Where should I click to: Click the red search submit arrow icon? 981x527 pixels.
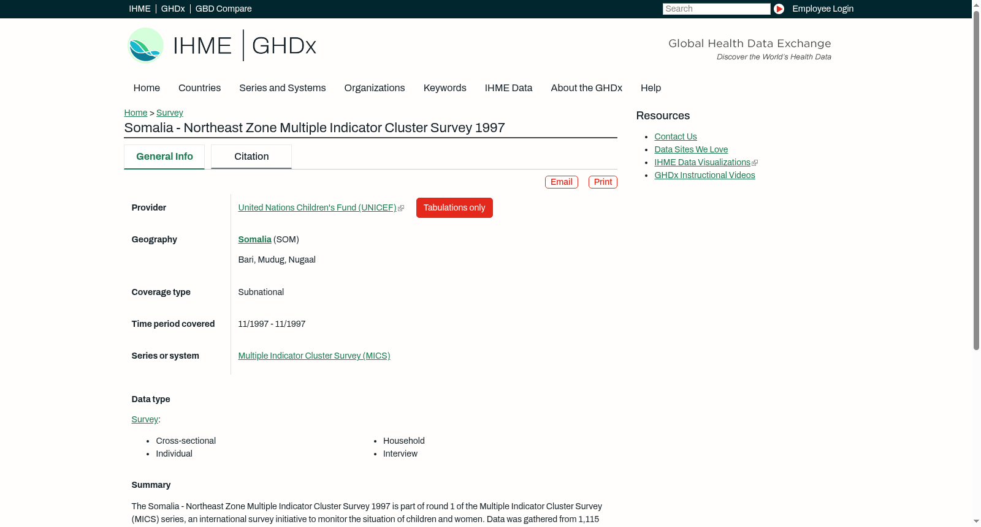[779, 9]
